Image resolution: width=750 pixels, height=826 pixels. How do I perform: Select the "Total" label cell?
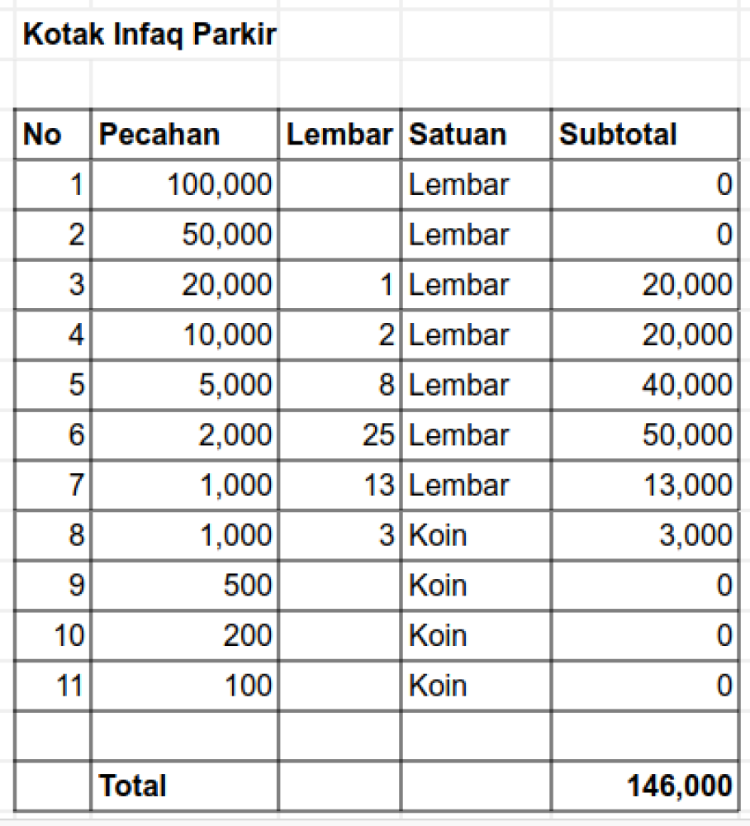[185, 786]
